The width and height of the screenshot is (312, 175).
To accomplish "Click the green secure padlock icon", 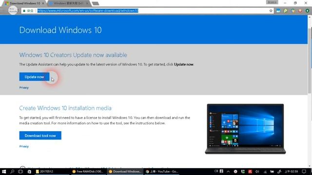I will pyautogui.click(x=24, y=11).
